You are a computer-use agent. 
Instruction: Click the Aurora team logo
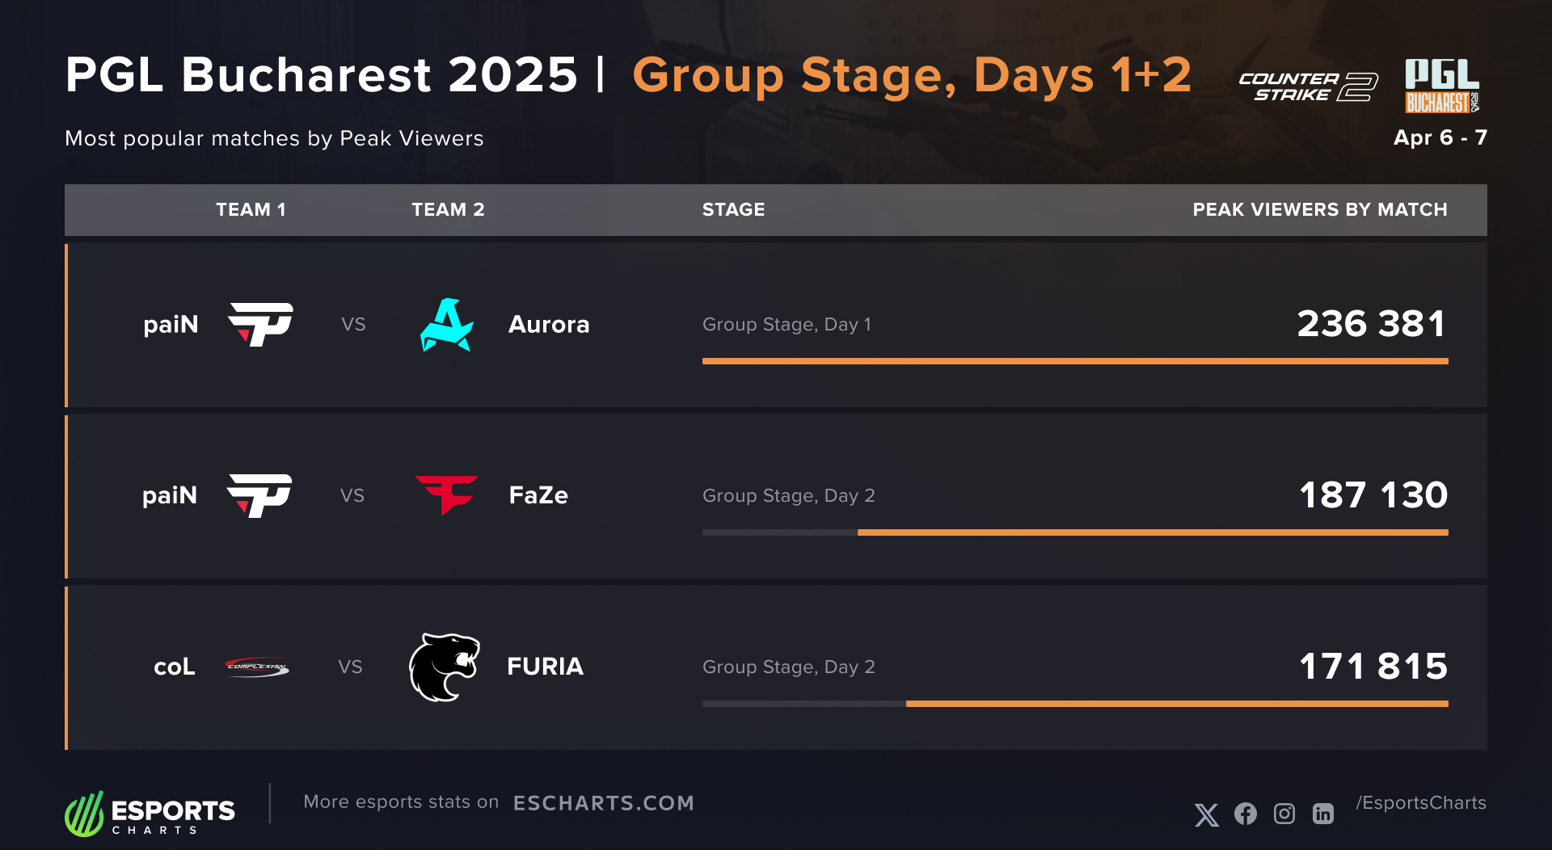pos(446,325)
